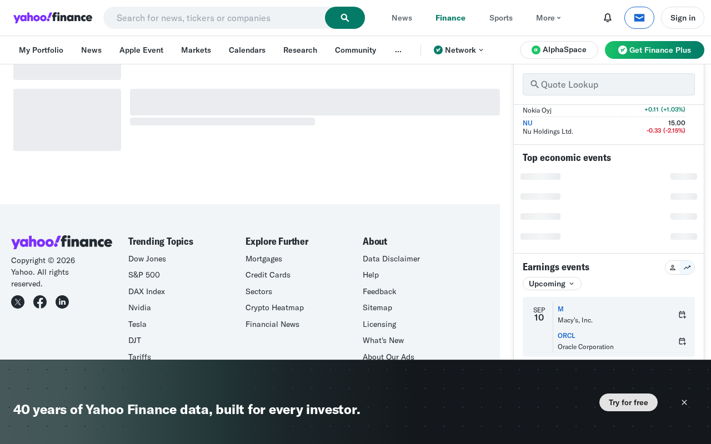Screen dimensions: 711x444
Task: Open Data Disclaimer link
Action: click(x=391, y=259)
